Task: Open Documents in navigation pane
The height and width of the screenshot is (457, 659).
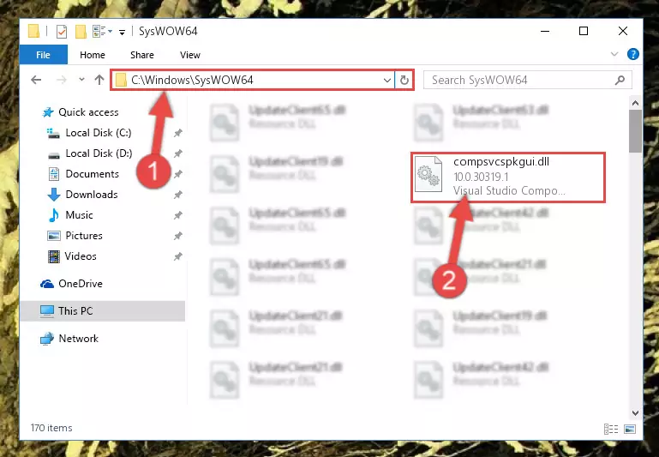Action: [92, 174]
